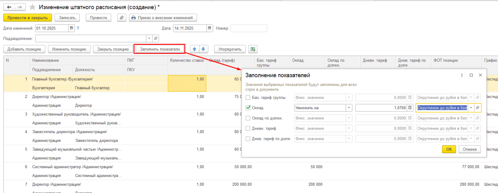Click Провести и закрыть button
The image size is (498, 193).
(x=28, y=18)
